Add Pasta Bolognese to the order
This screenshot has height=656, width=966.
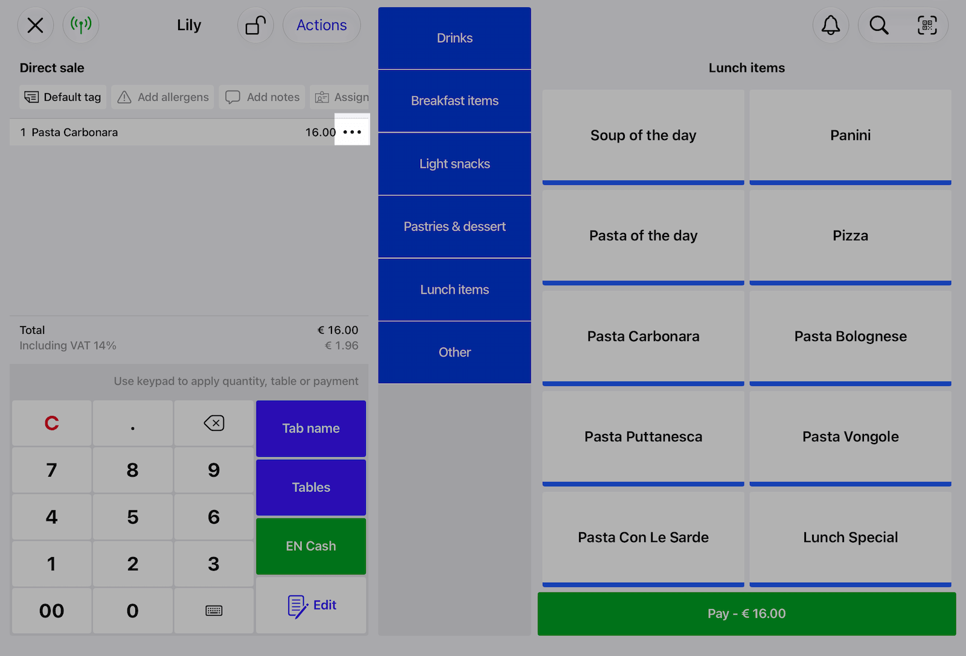[851, 338]
